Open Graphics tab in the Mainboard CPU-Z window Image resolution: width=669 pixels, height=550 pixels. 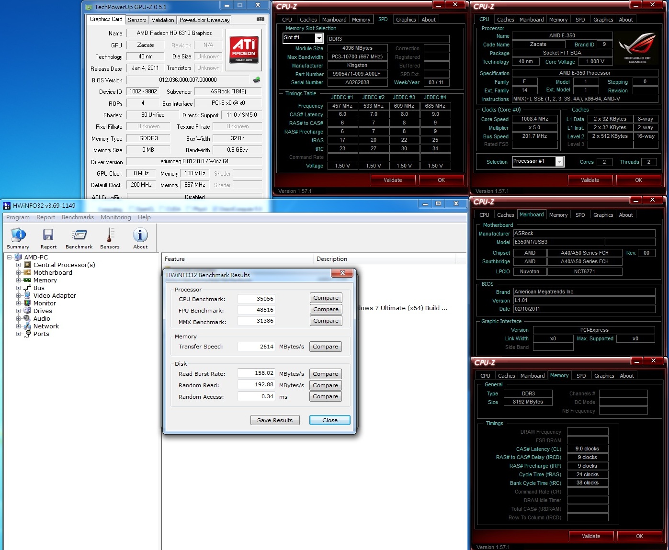click(603, 215)
